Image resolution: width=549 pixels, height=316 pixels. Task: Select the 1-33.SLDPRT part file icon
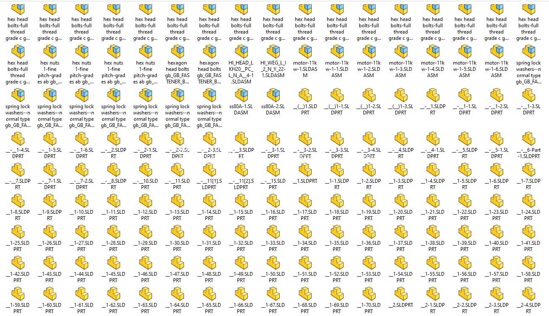click(x=273, y=232)
